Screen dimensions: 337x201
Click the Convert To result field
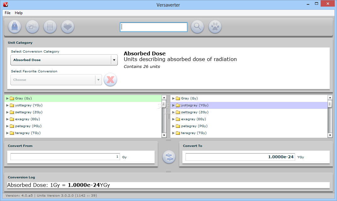240,157
